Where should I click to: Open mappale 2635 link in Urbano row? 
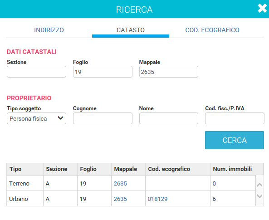[x=120, y=199]
